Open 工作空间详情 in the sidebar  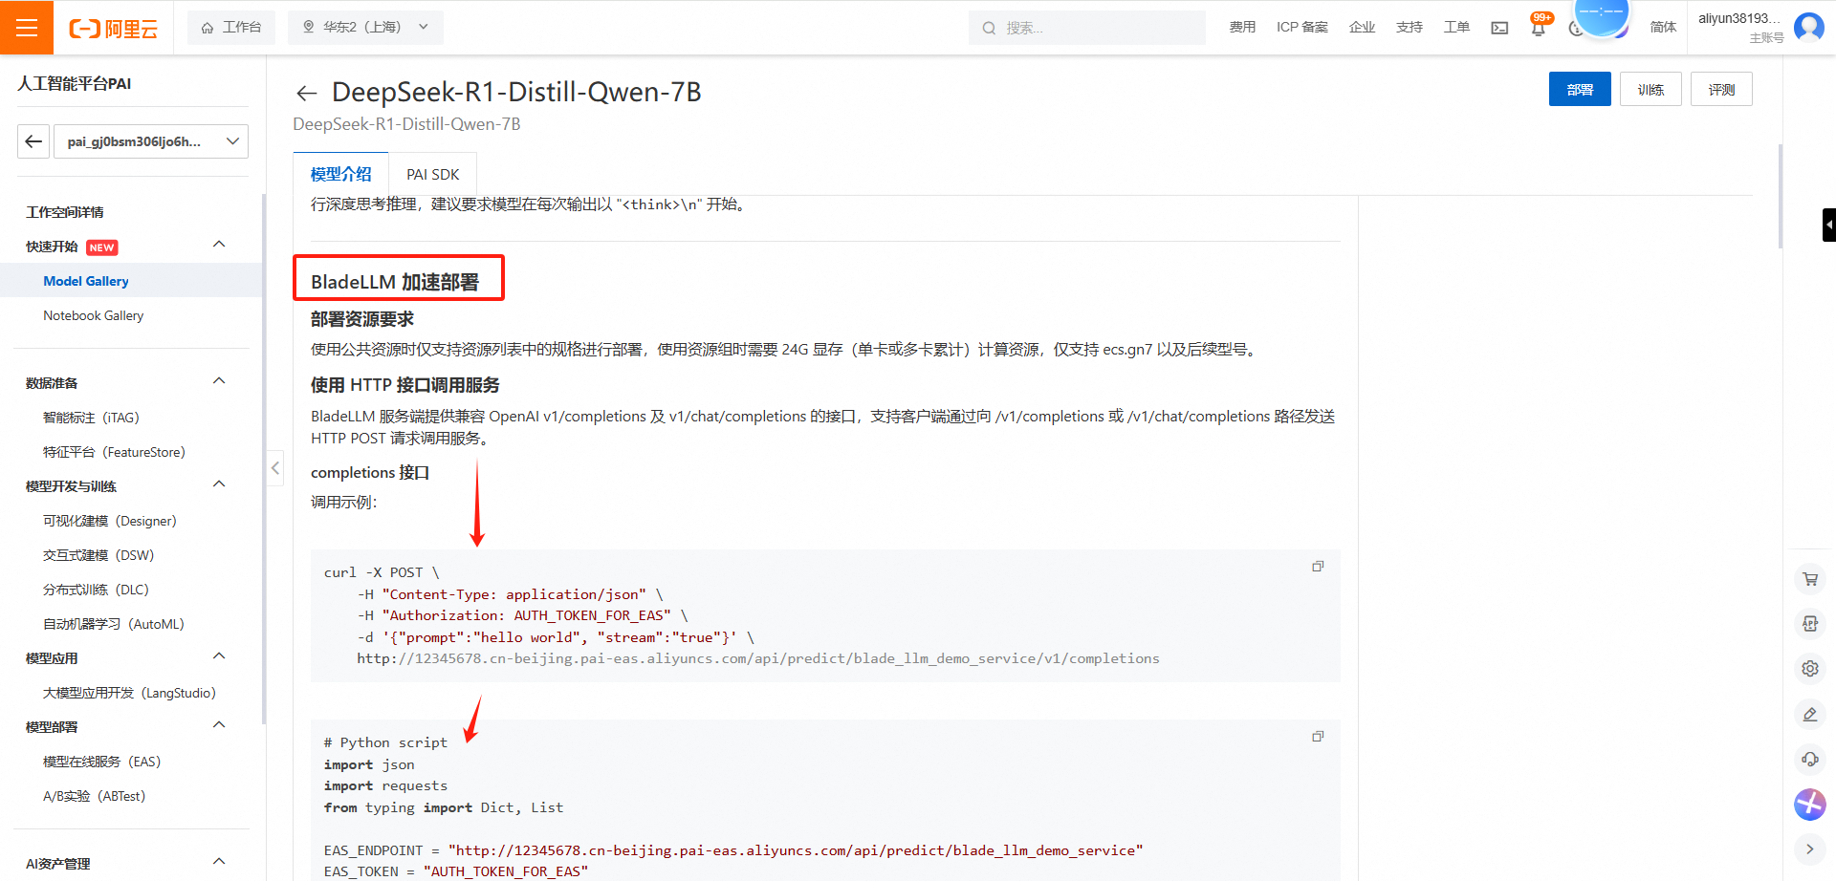[65, 212]
